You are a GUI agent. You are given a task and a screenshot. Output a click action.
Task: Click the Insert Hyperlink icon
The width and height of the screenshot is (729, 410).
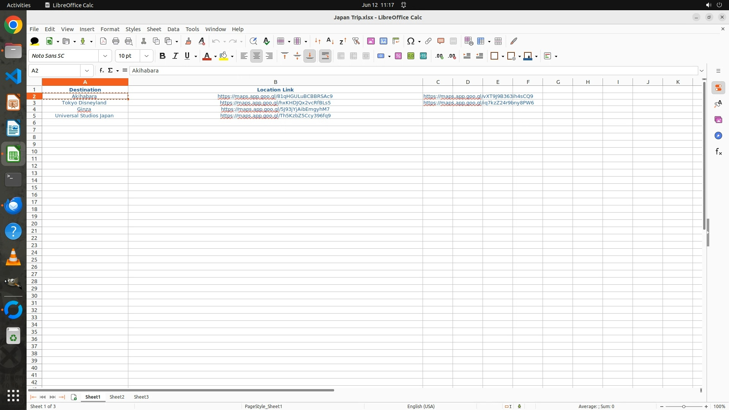click(428, 41)
